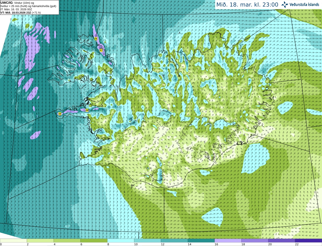Click the scale label '12'
322x246 pixels.
click(x=163, y=244)
